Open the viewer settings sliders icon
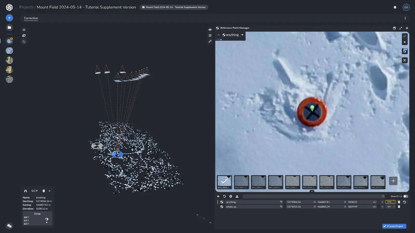415x233 pixels. 210,35
